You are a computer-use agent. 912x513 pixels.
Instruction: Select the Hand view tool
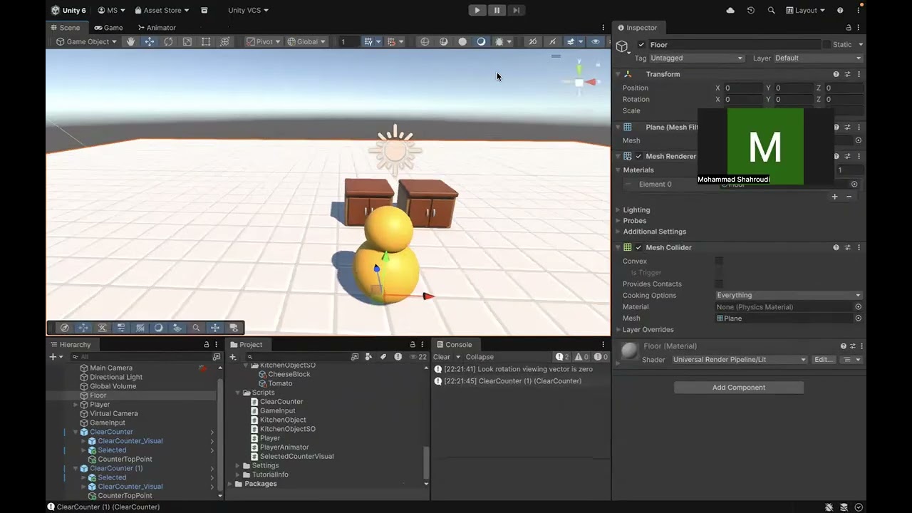click(131, 41)
